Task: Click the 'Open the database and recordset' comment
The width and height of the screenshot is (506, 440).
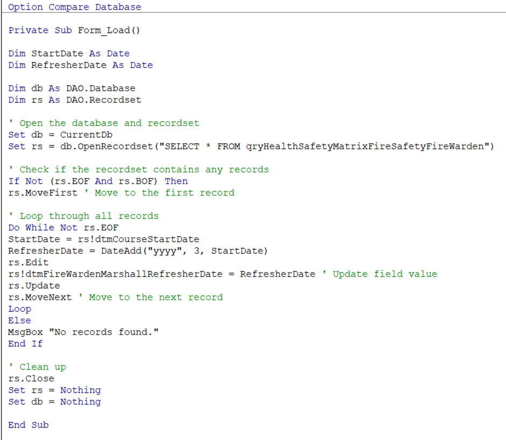Action: 104,123
